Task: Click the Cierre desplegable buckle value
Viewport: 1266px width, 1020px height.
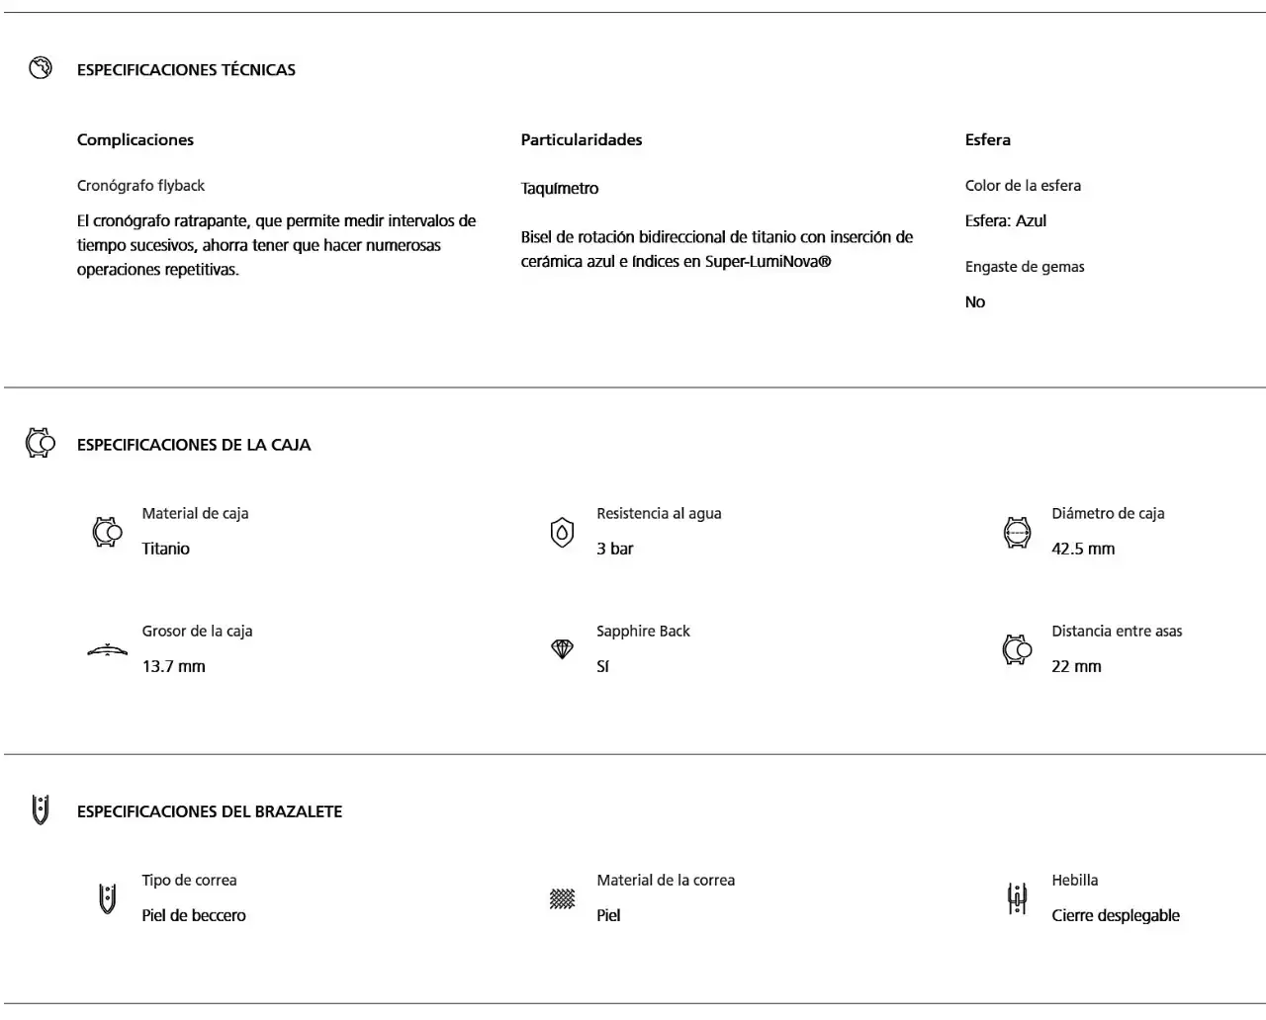Action: (x=1116, y=915)
